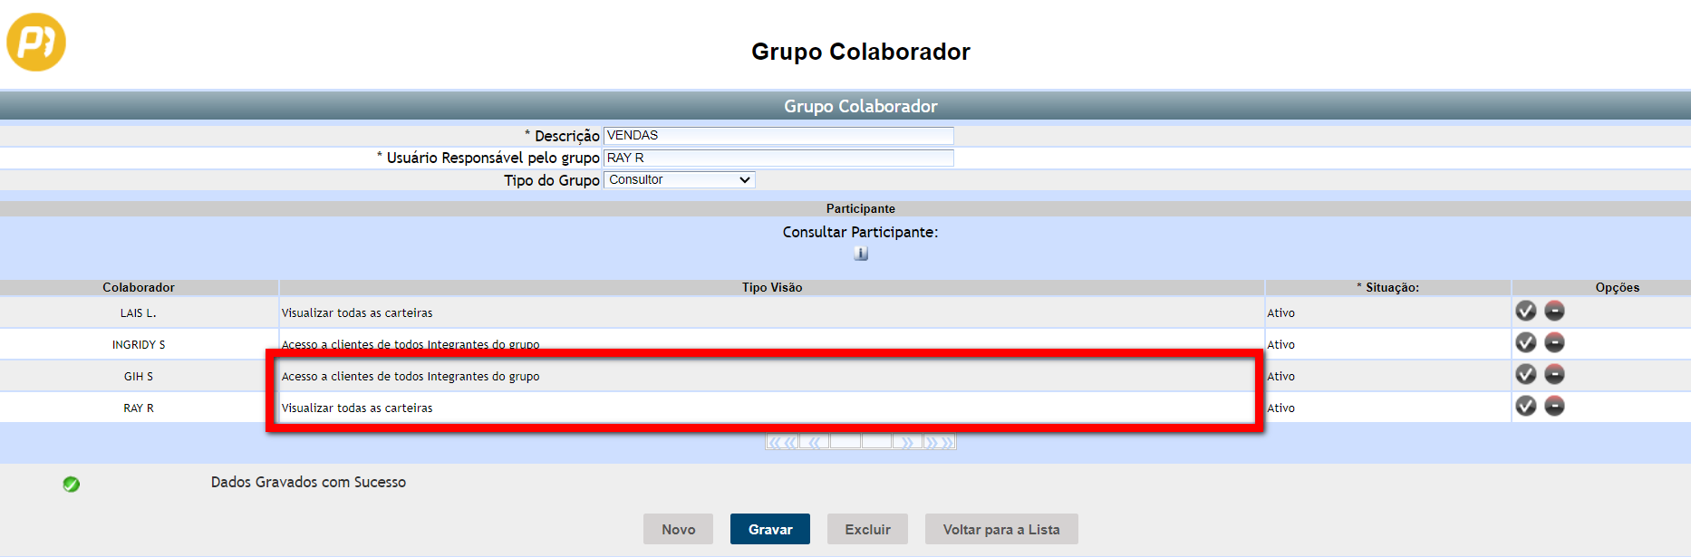
Task: Go to the previous participants page
Action: point(814,442)
